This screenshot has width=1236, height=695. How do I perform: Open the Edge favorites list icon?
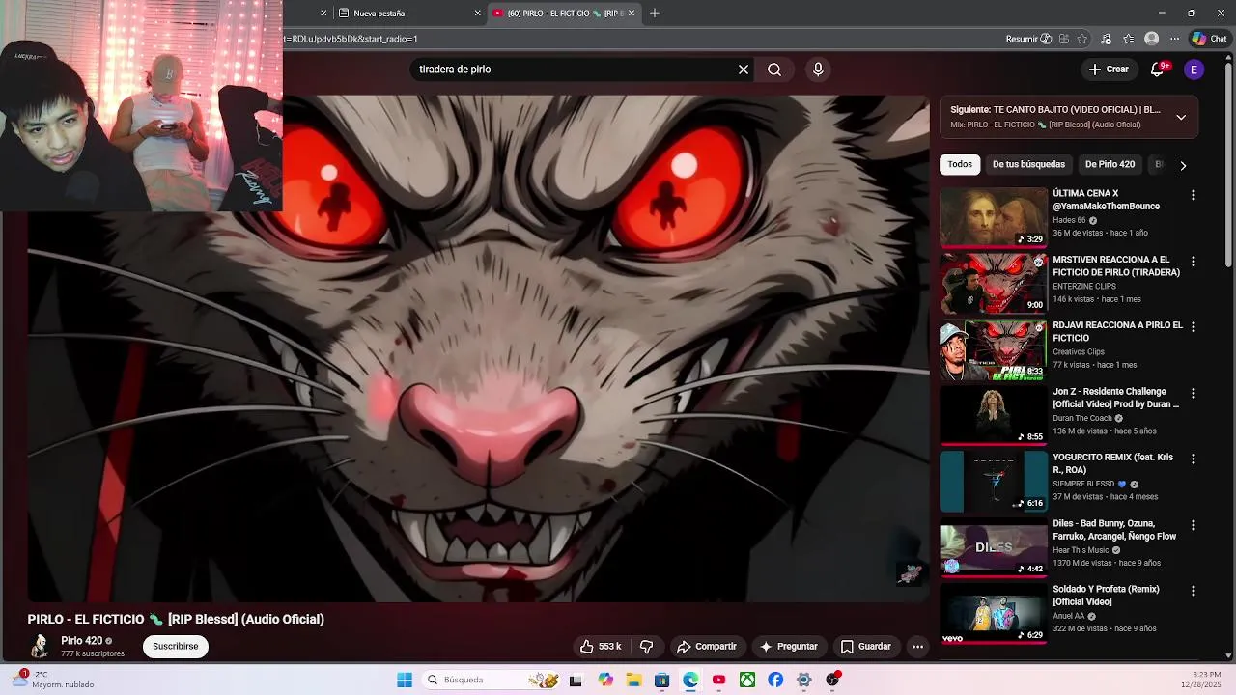(x=1128, y=39)
